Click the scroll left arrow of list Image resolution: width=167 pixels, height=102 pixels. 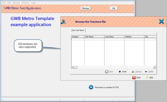(x=73, y=67)
